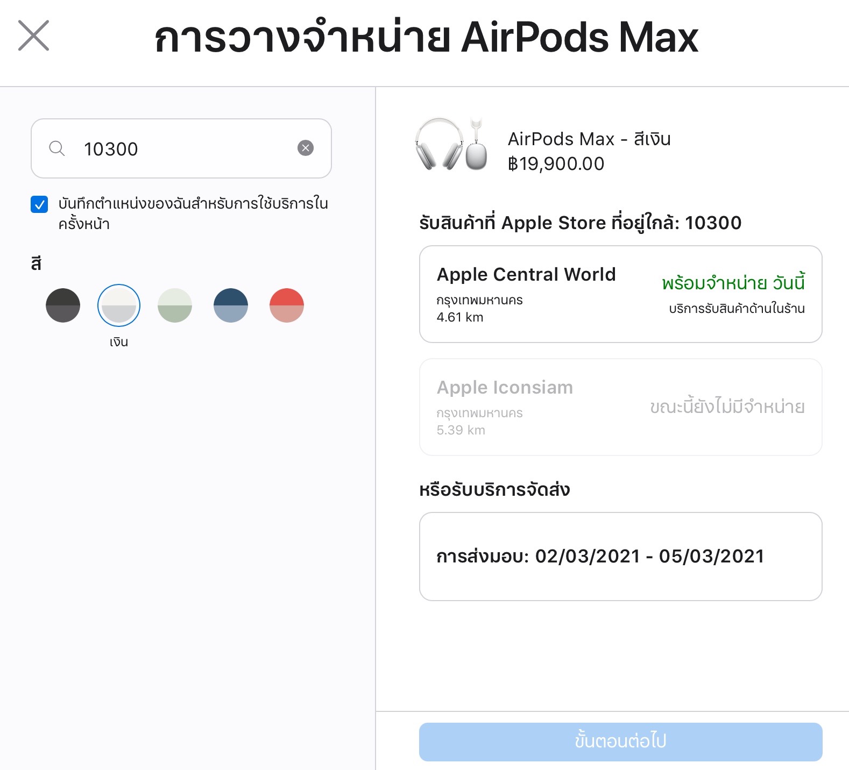Click the AirPods Max - สีเงิน product title

coord(589,139)
